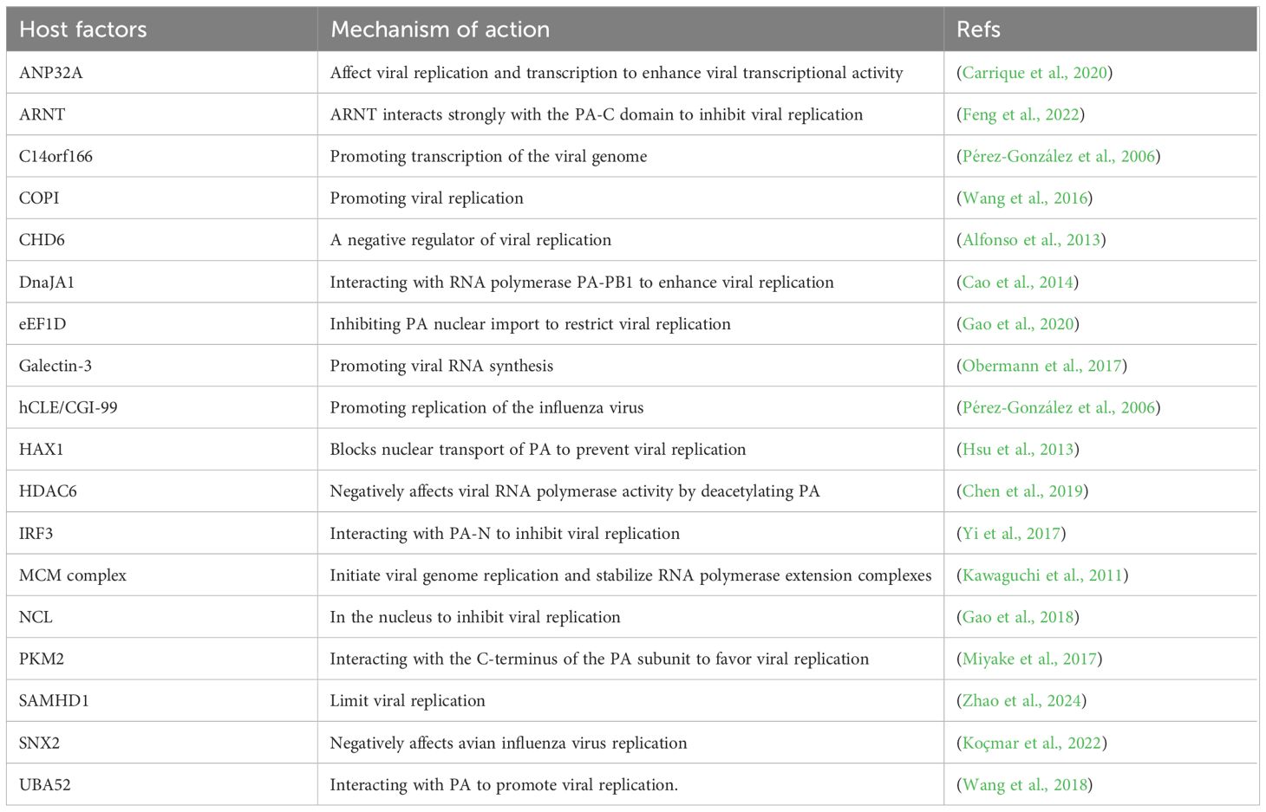
Task: Follow the Wang et al., 2016 reference link
Action: [1025, 198]
